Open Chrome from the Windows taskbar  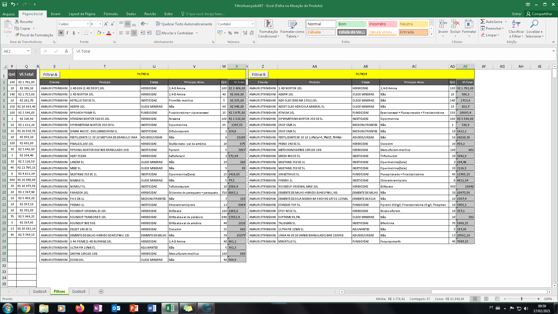[26, 308]
